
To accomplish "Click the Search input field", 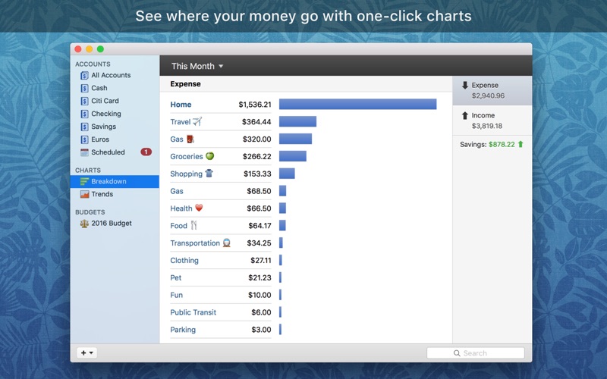I will pyautogui.click(x=476, y=353).
